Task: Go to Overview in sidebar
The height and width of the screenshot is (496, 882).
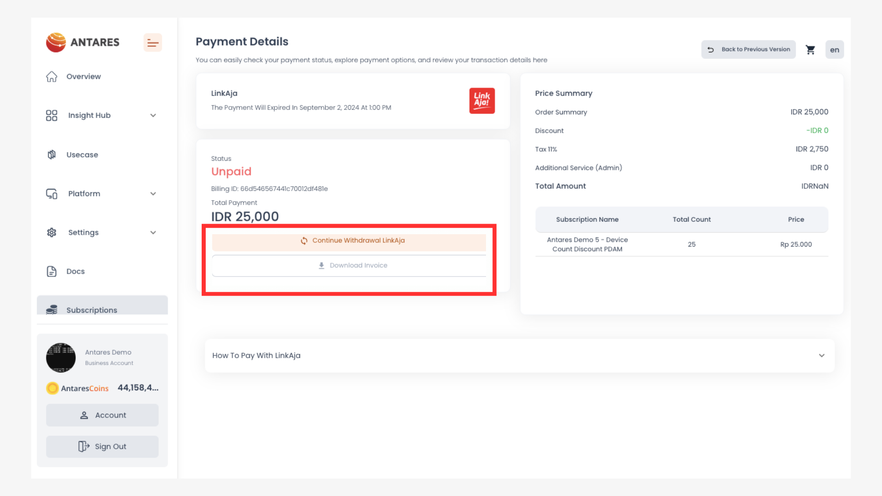Action: coord(84,77)
